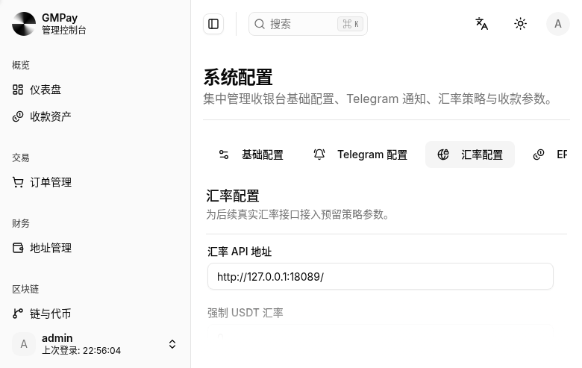Click the 链与代币 branch icon
Screen dimensions: 582x368
point(18,314)
